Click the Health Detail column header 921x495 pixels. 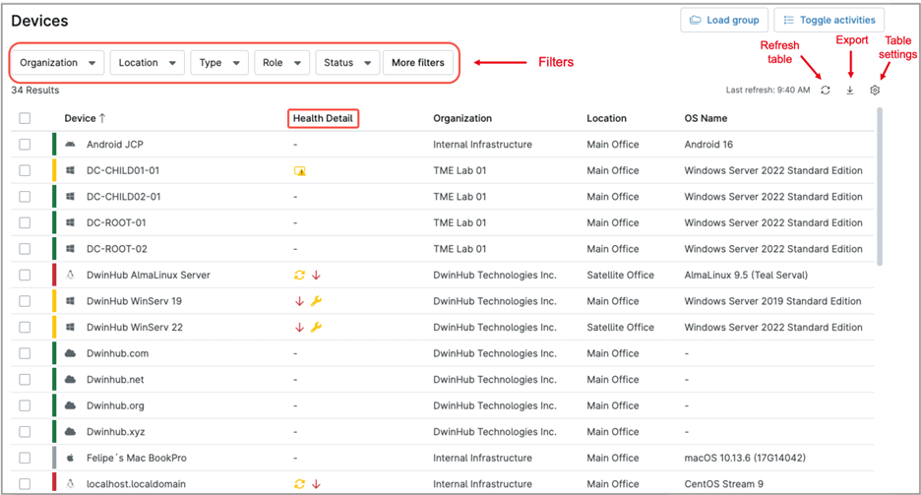[x=323, y=119]
